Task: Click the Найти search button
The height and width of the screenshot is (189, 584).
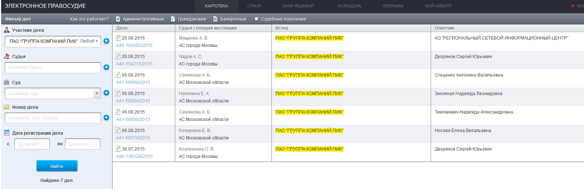Action: tap(57, 166)
